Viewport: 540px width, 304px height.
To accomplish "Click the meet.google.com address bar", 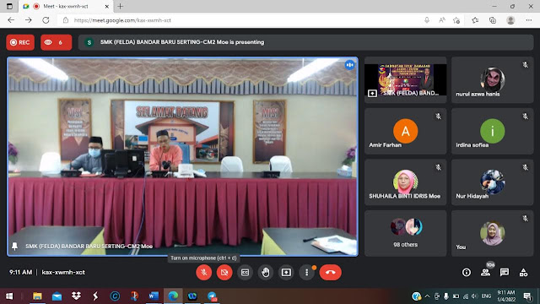I will 241,20.
